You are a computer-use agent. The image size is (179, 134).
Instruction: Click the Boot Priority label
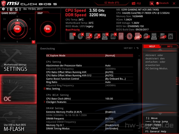click(x=73, y=30)
